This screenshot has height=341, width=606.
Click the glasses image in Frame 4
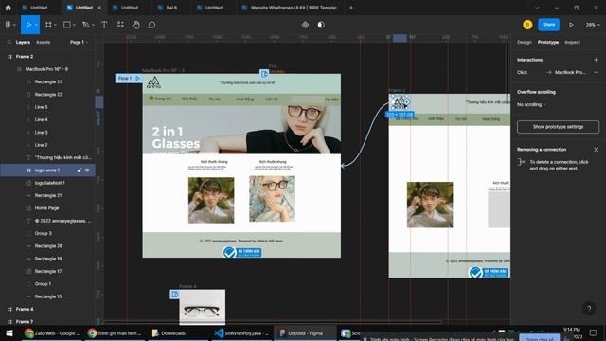[x=202, y=307]
